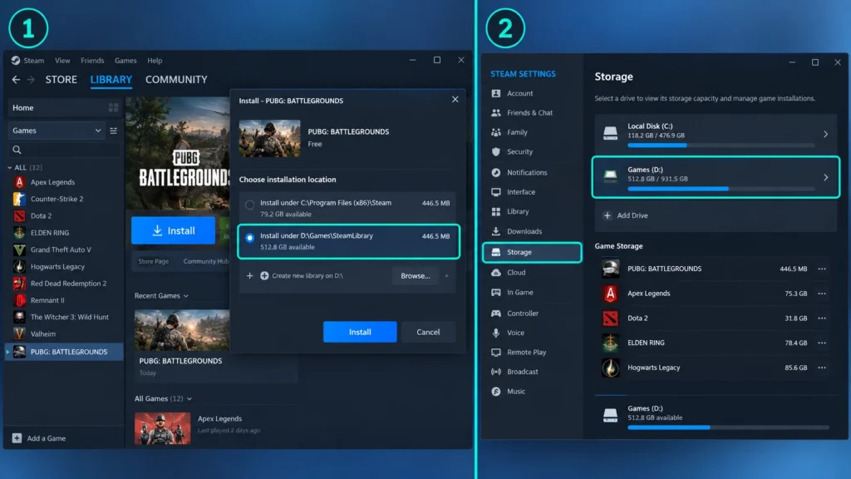Click the bottom Games (D:) available space bar

pos(728,427)
